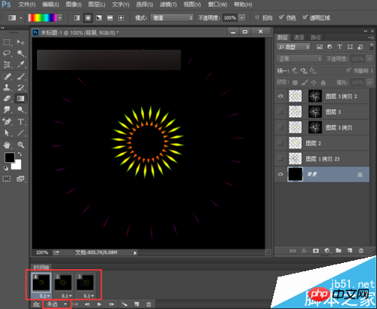Enable the 反向 reverse checkbox
The image size is (377, 309).
point(257,18)
